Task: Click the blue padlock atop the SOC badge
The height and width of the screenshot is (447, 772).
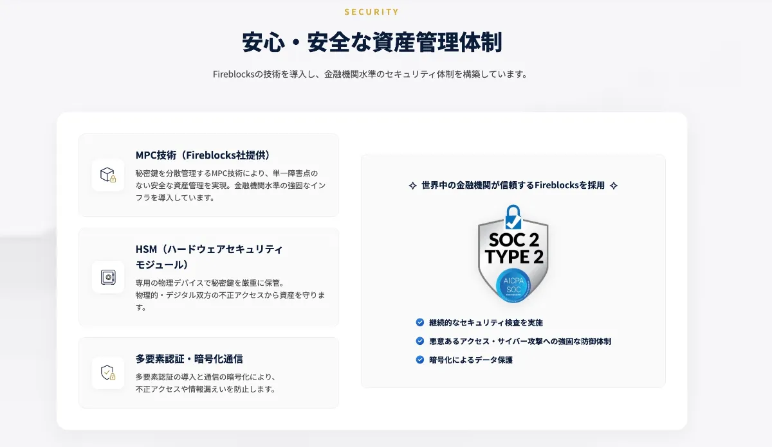Action: 513,218
